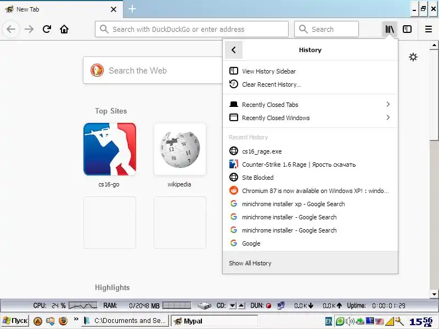
Task: Reload the current page
Action: coord(47,29)
